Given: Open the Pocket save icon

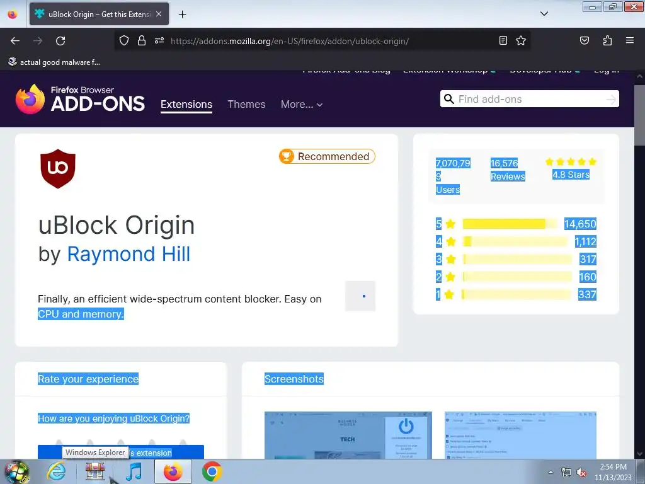Looking at the screenshot, I should click(x=584, y=40).
